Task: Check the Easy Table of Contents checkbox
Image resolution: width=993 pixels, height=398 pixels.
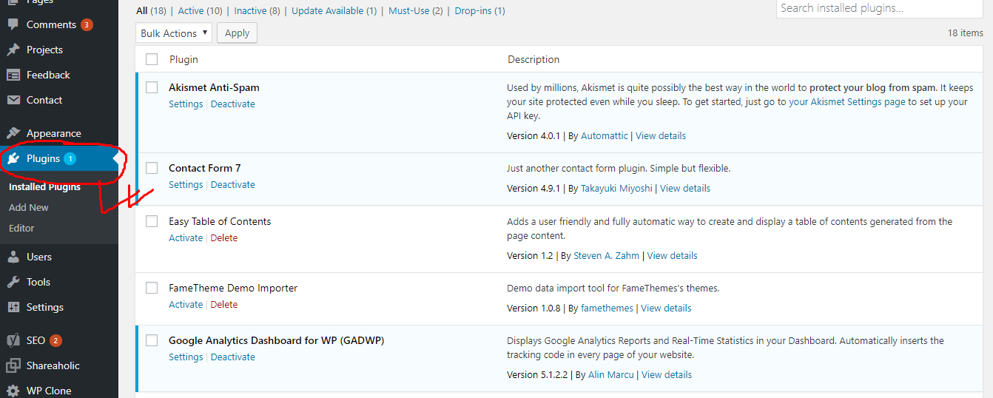Action: [152, 221]
